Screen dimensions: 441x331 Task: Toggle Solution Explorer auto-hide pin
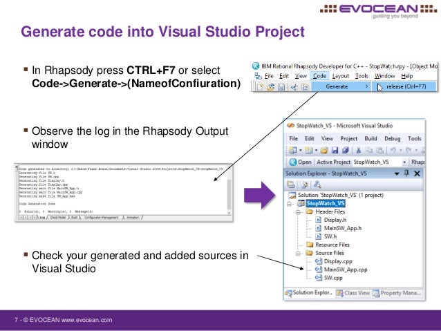pos(406,173)
